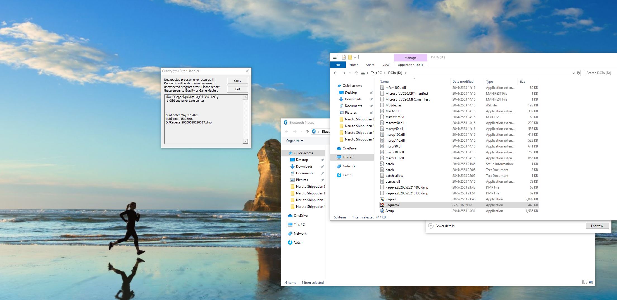Image resolution: width=617 pixels, height=300 pixels.
Task: Click the End task button
Action: (597, 226)
